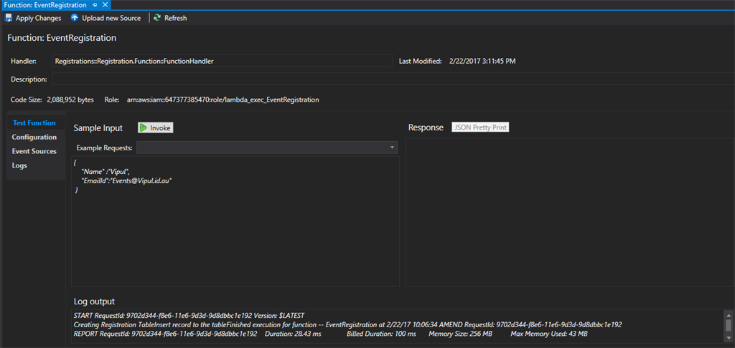The image size is (735, 348).
Task: Click the Upload new Source label
Action: pos(111,18)
